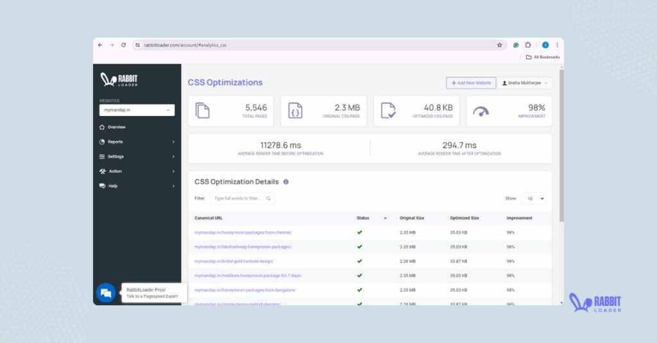Viewport: 657px width, 343px height.
Task: Reload the page using browser refresh icon
Action: coord(123,46)
